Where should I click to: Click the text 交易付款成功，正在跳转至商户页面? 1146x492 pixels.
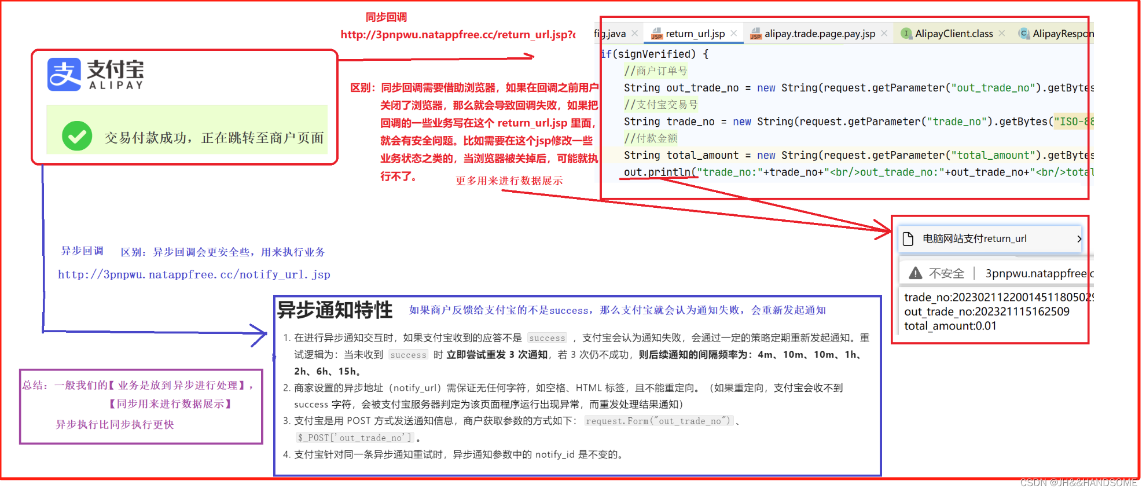point(214,138)
